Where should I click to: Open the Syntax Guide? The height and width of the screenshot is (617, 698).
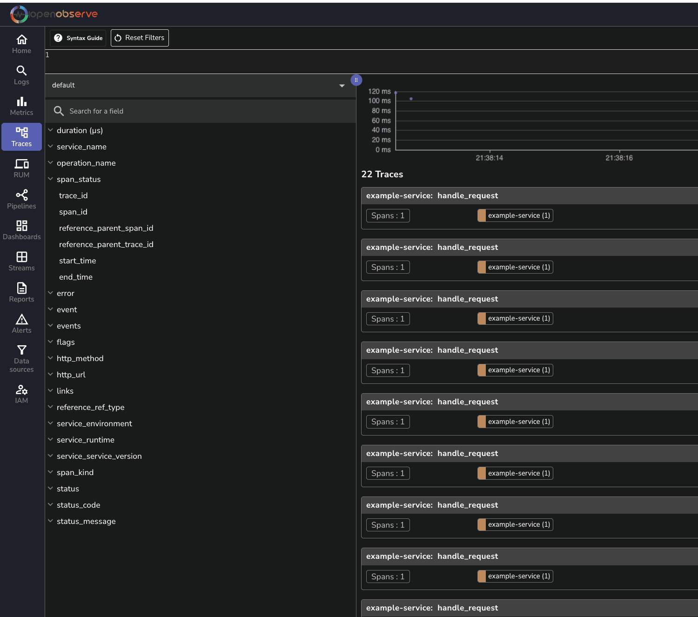coord(78,38)
